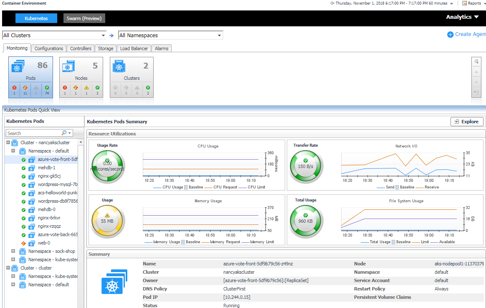Click the search magnifier icon in Kubernetes Pods
This screenshot has height=308, width=486.
[x=64, y=133]
